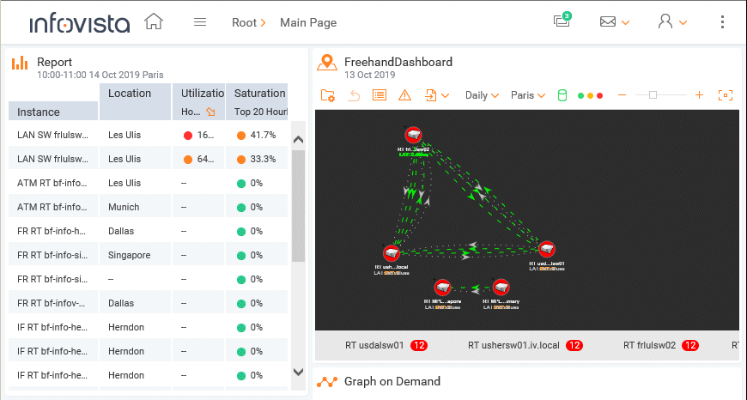This screenshot has height=400, width=747.
Task: Open the vertical three-dot options menu
Action: pyautogui.click(x=722, y=22)
